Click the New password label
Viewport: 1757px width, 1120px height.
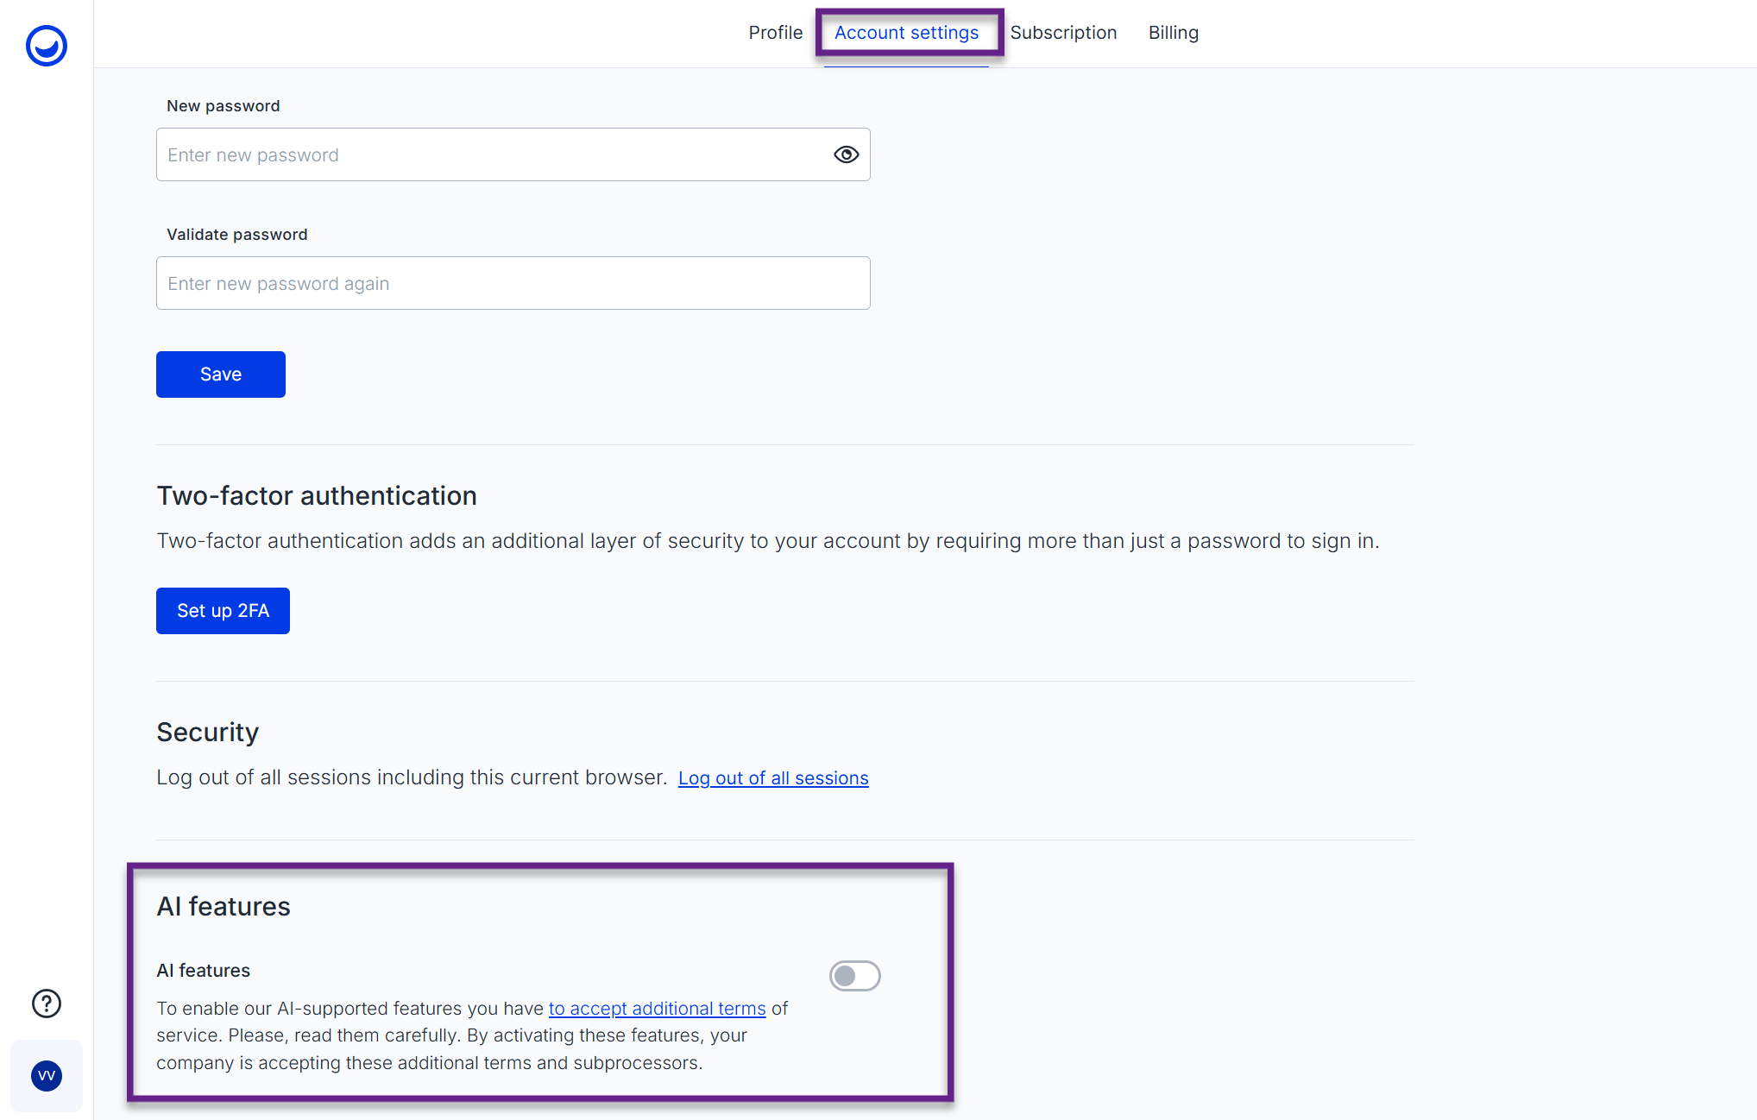223,106
